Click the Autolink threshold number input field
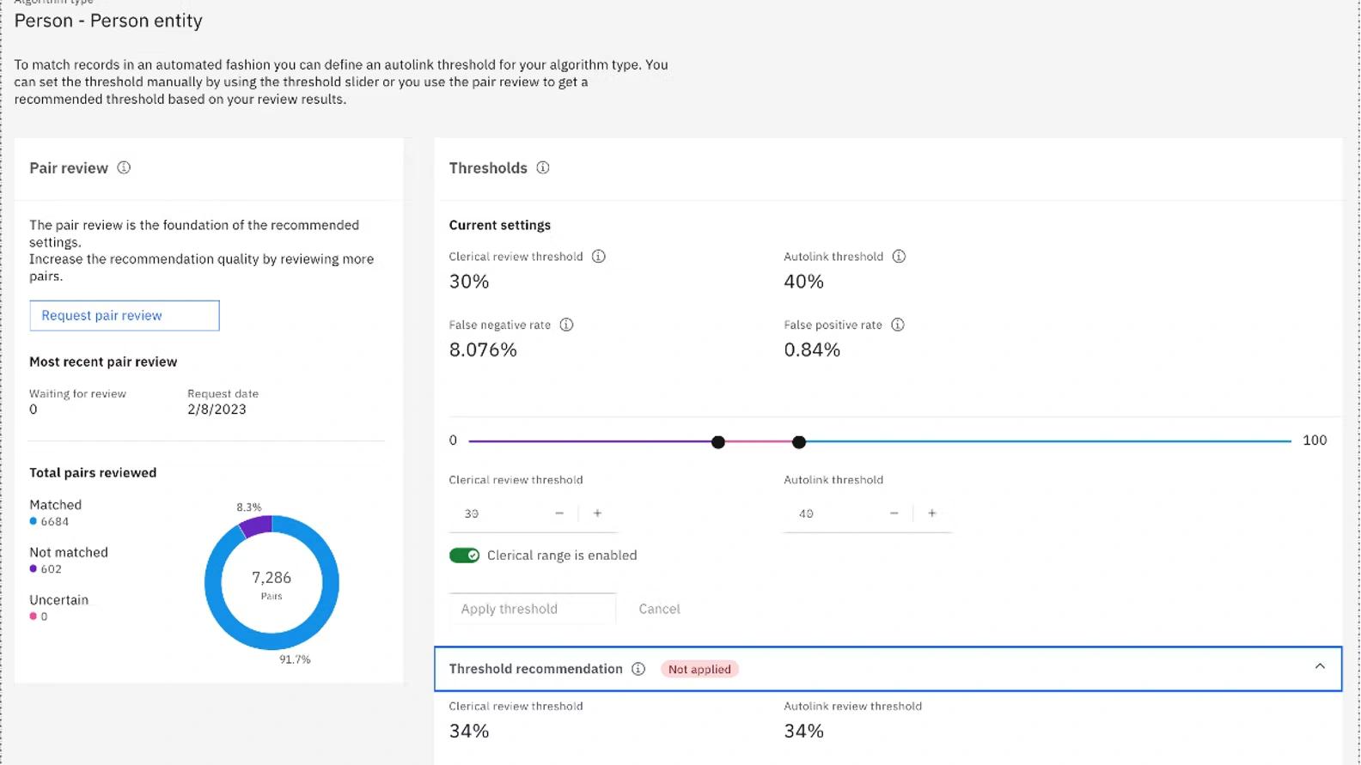The width and height of the screenshot is (1361, 765). point(833,513)
